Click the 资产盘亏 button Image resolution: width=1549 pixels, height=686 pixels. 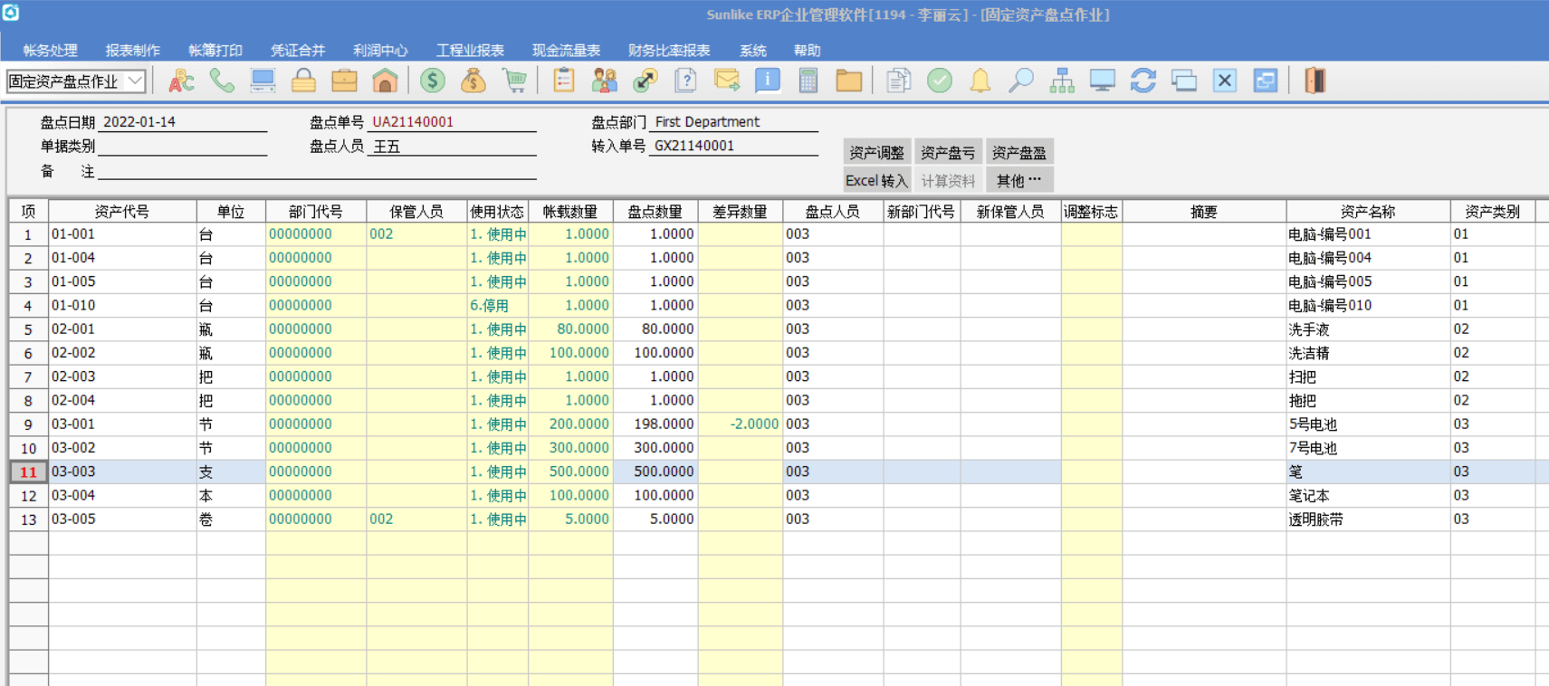coord(948,153)
